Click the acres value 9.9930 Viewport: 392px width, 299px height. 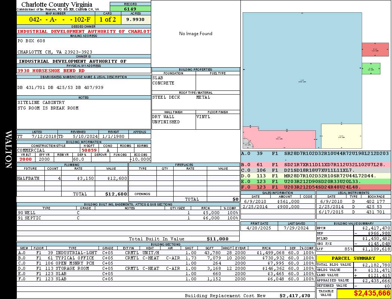(136, 19)
